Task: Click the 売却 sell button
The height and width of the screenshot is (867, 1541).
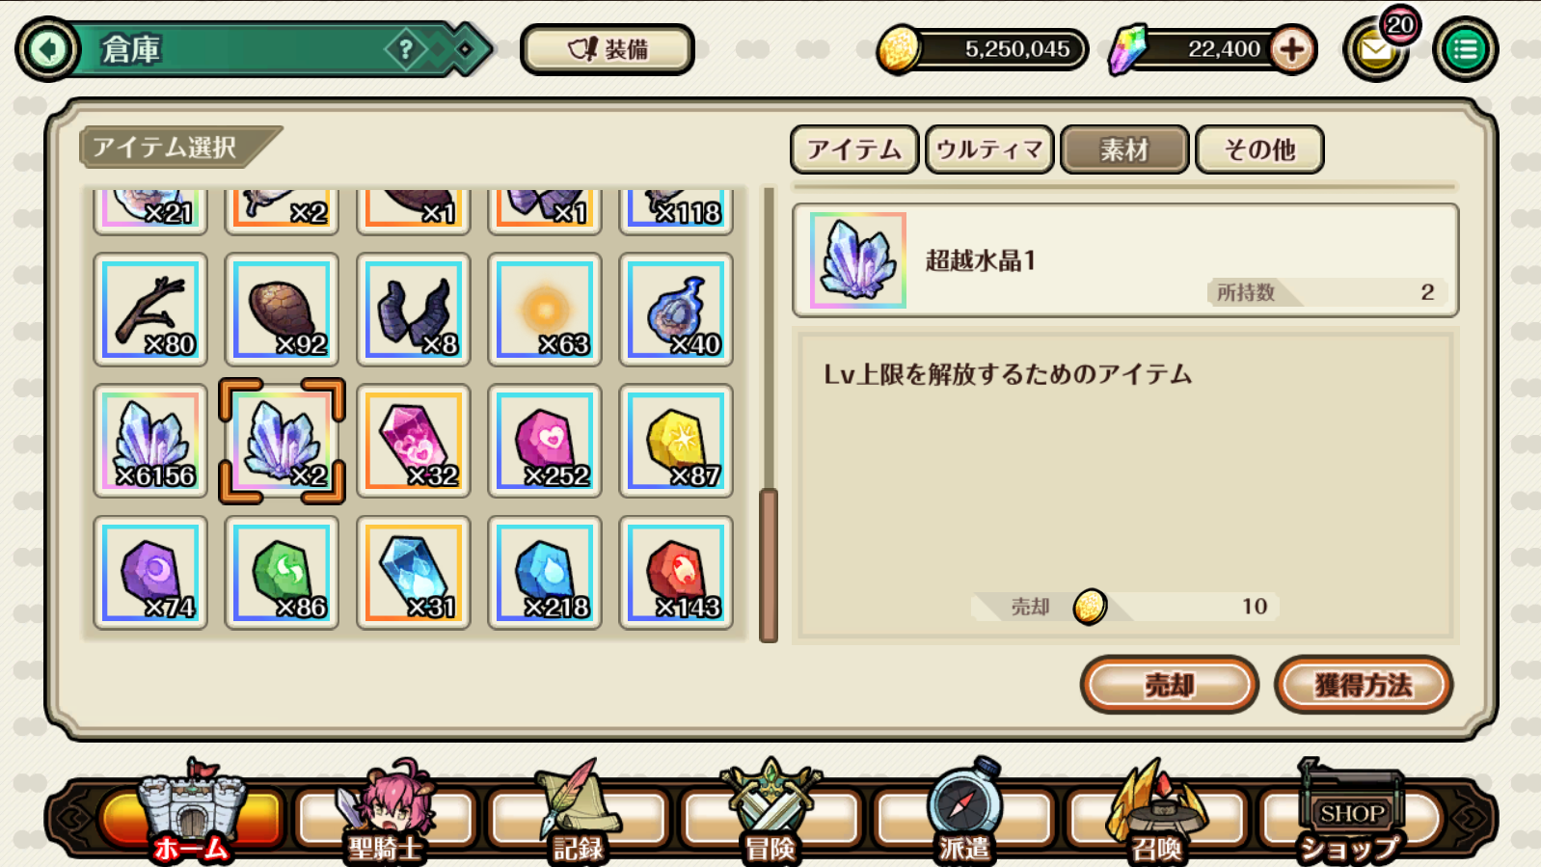Action: tap(1169, 685)
